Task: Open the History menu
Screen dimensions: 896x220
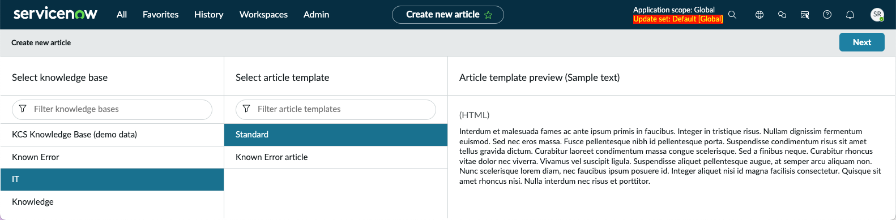Action: (x=208, y=15)
